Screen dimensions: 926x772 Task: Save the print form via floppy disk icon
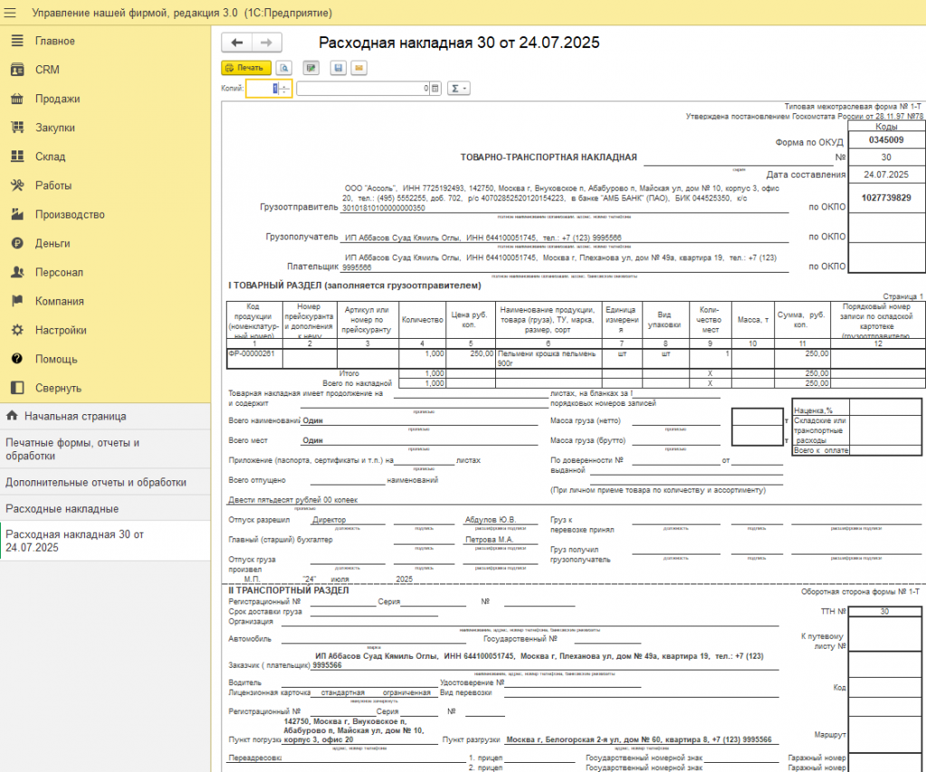339,68
